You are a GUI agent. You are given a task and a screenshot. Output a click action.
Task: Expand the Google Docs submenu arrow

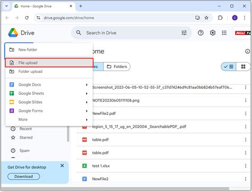point(87,85)
